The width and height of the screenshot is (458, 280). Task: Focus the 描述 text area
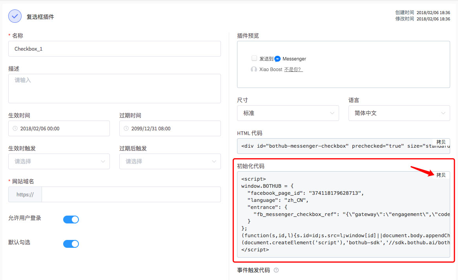[x=115, y=89]
